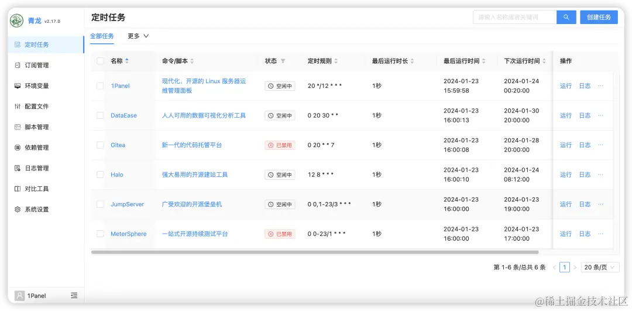Open more actions ellipsis for Gitea row
Viewport: 632px width, 311px height.
pos(600,145)
